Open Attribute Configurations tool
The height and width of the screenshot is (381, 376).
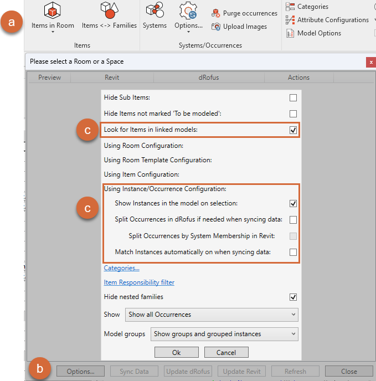point(290,20)
